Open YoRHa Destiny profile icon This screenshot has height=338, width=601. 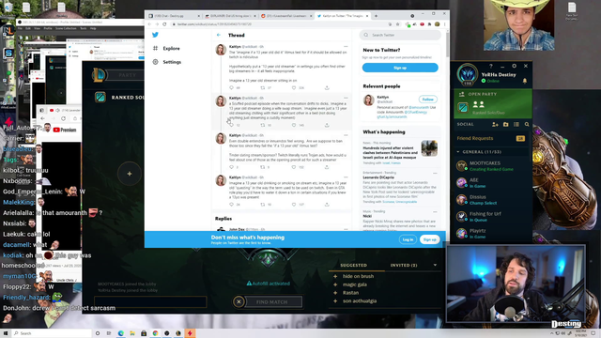coord(468,75)
